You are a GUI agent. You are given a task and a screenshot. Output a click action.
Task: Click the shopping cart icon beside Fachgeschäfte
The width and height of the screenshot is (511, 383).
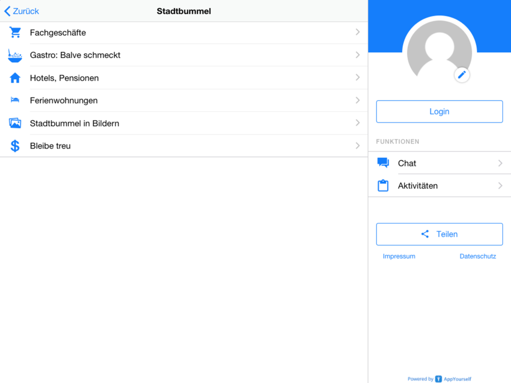coord(15,32)
